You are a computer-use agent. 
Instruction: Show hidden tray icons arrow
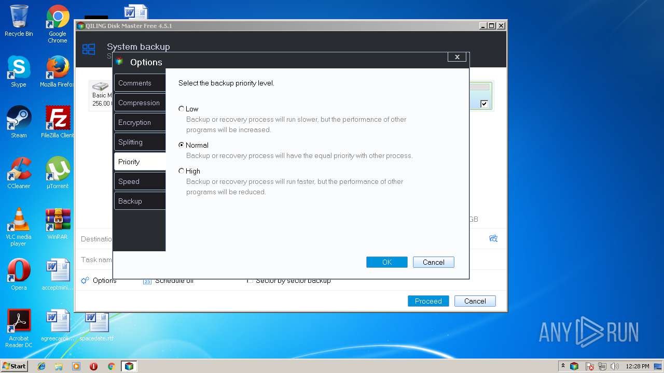[563, 366]
